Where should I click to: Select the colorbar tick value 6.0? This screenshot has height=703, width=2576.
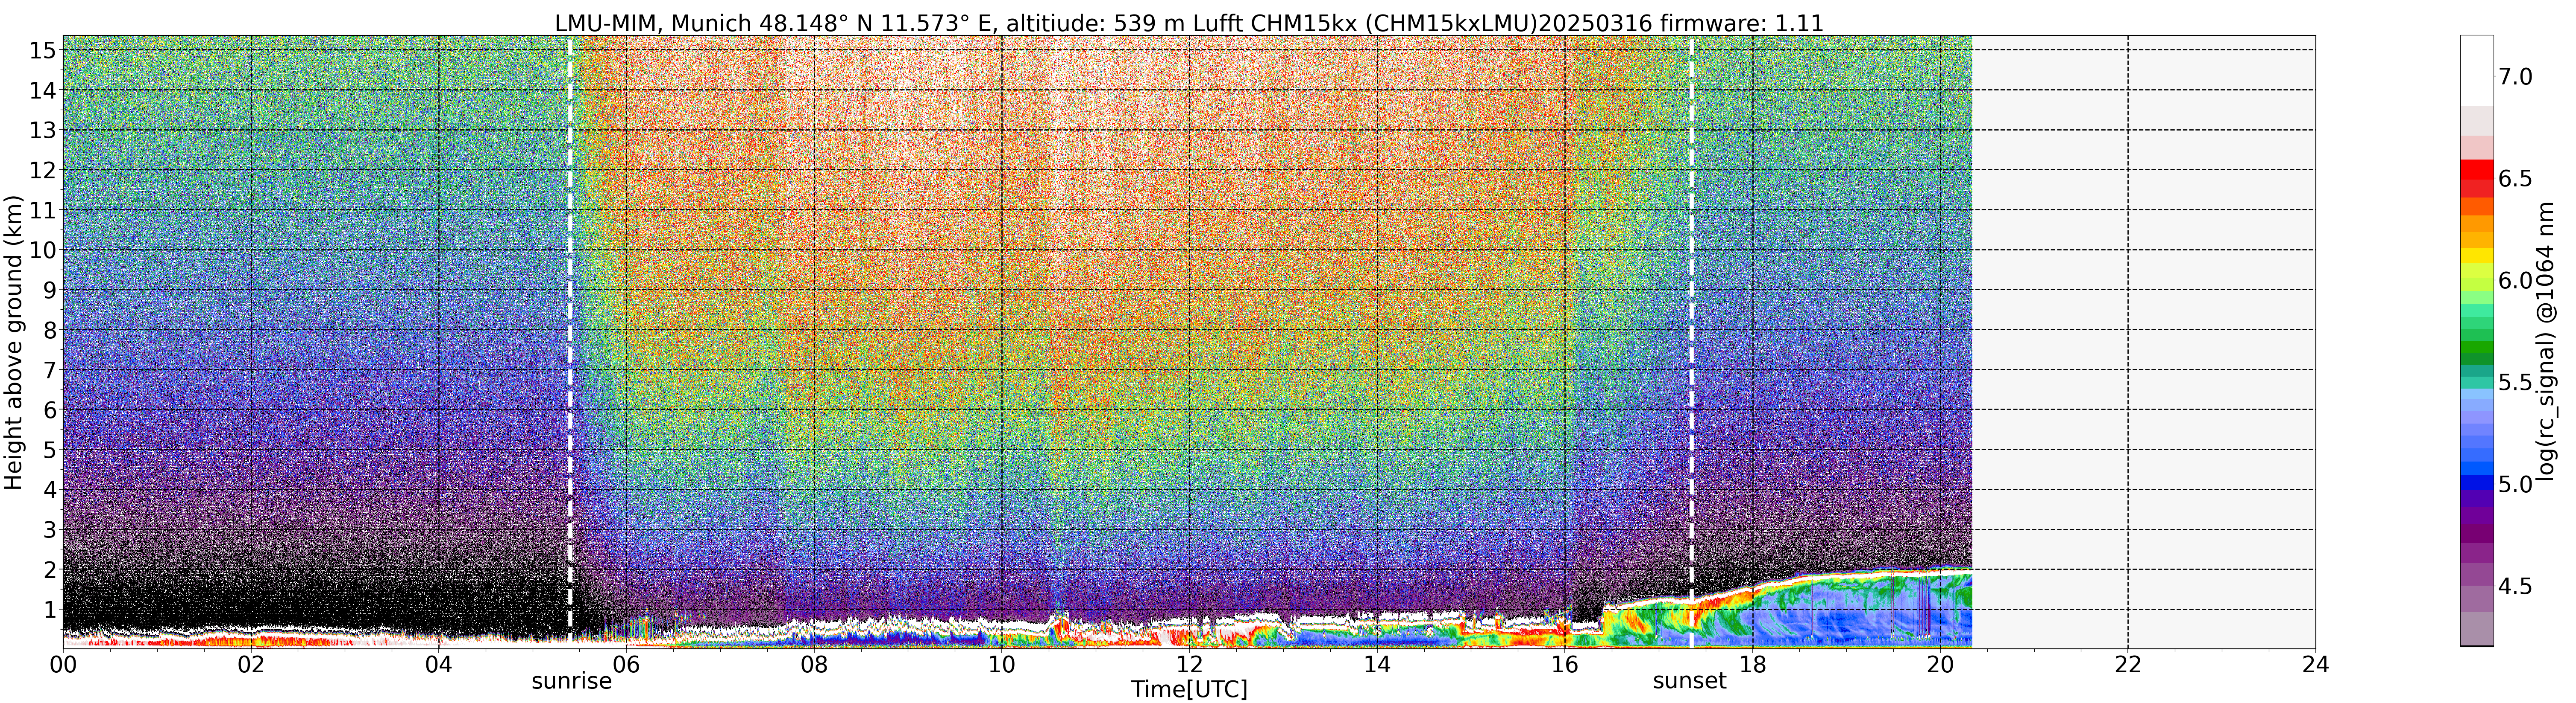[x=2515, y=281]
